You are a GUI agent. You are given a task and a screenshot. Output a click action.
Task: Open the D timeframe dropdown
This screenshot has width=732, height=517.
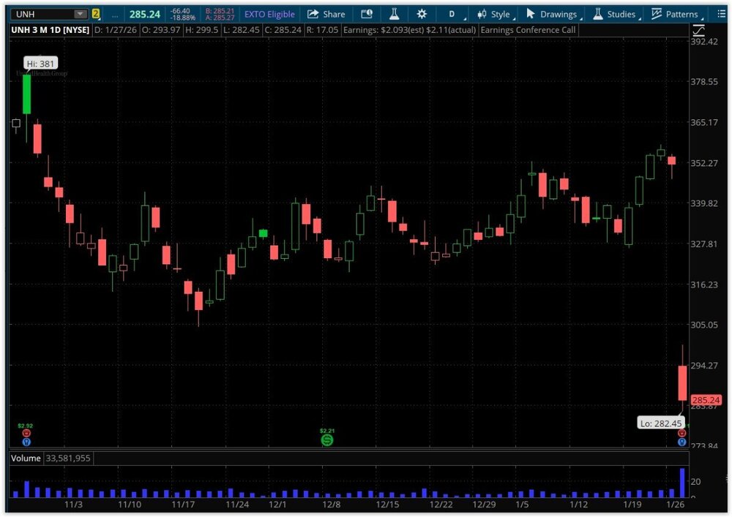[452, 14]
